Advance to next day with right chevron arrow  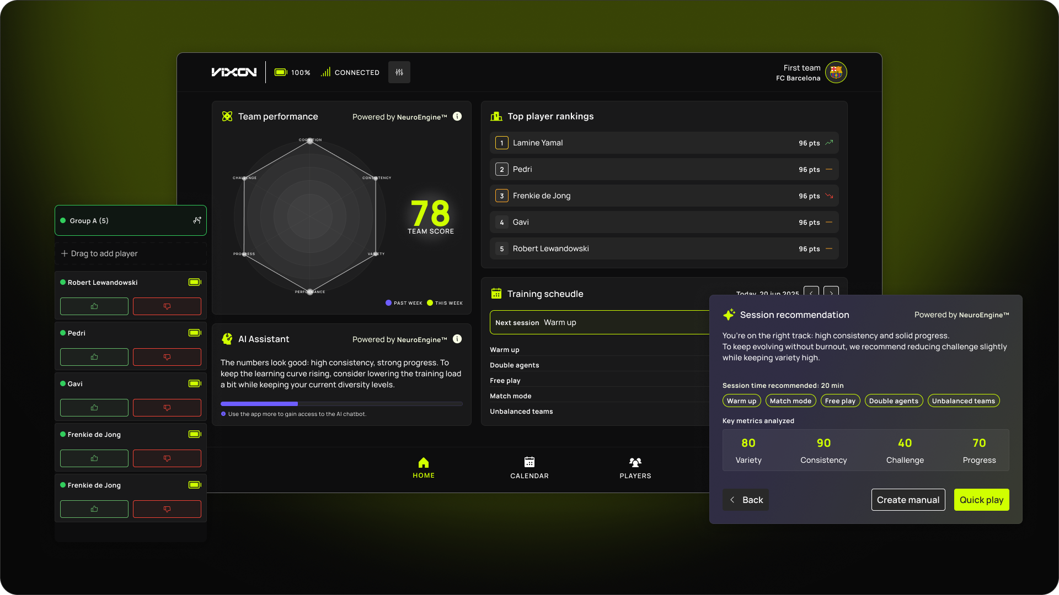(831, 293)
